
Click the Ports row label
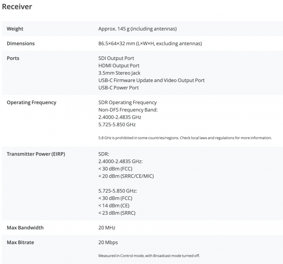tap(13, 58)
